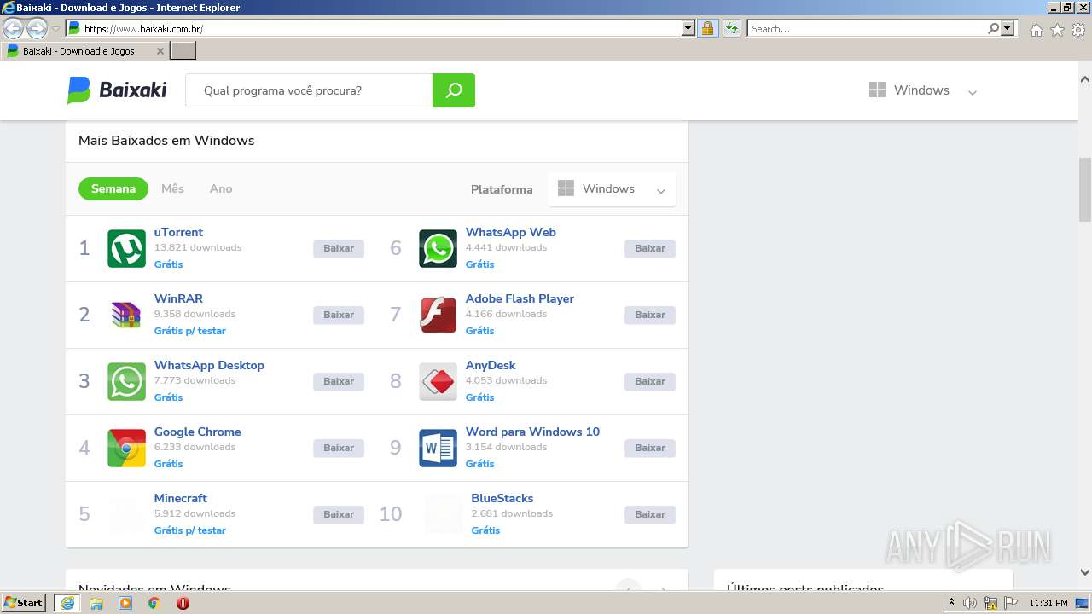
Task: Open the recent pages dropdown arrow
Action: click(x=55, y=29)
